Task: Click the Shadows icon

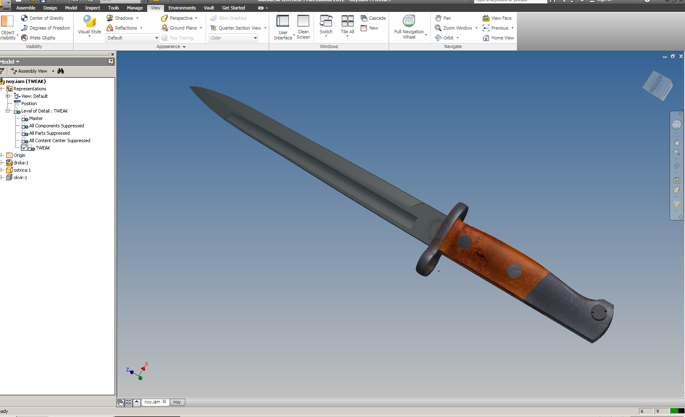Action: [110, 18]
